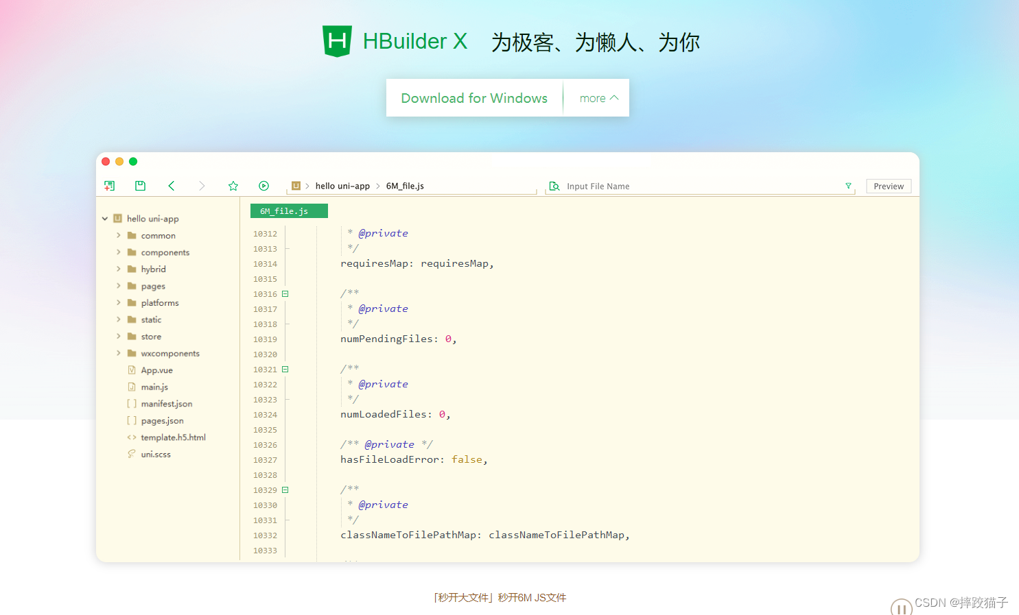
Task: Click the App.vue file icon
Action: click(x=132, y=370)
